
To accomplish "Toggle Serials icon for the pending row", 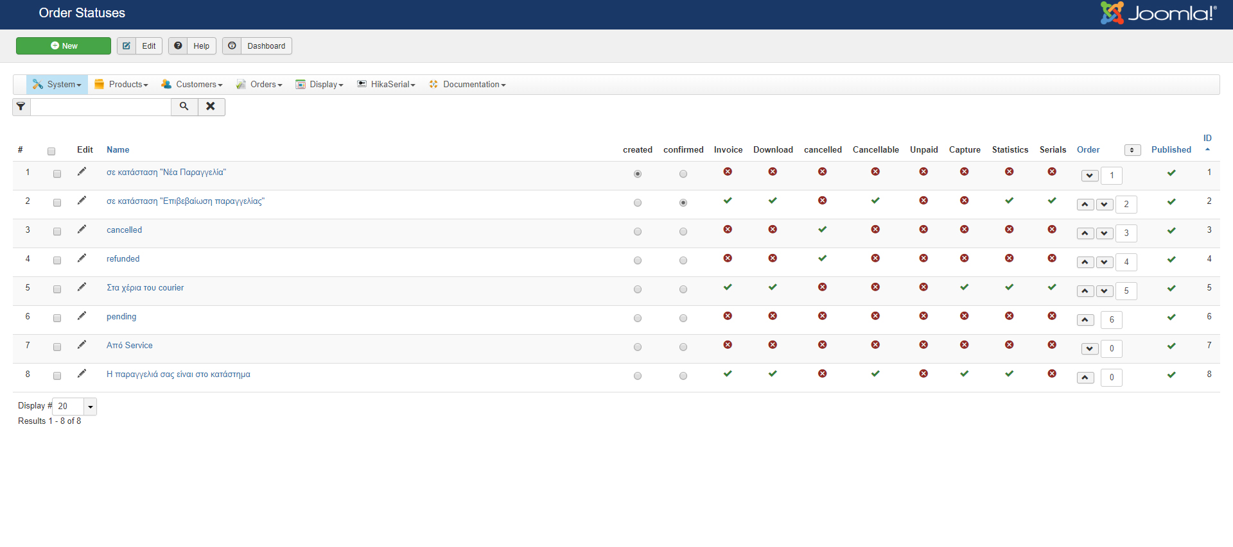I will 1052,316.
